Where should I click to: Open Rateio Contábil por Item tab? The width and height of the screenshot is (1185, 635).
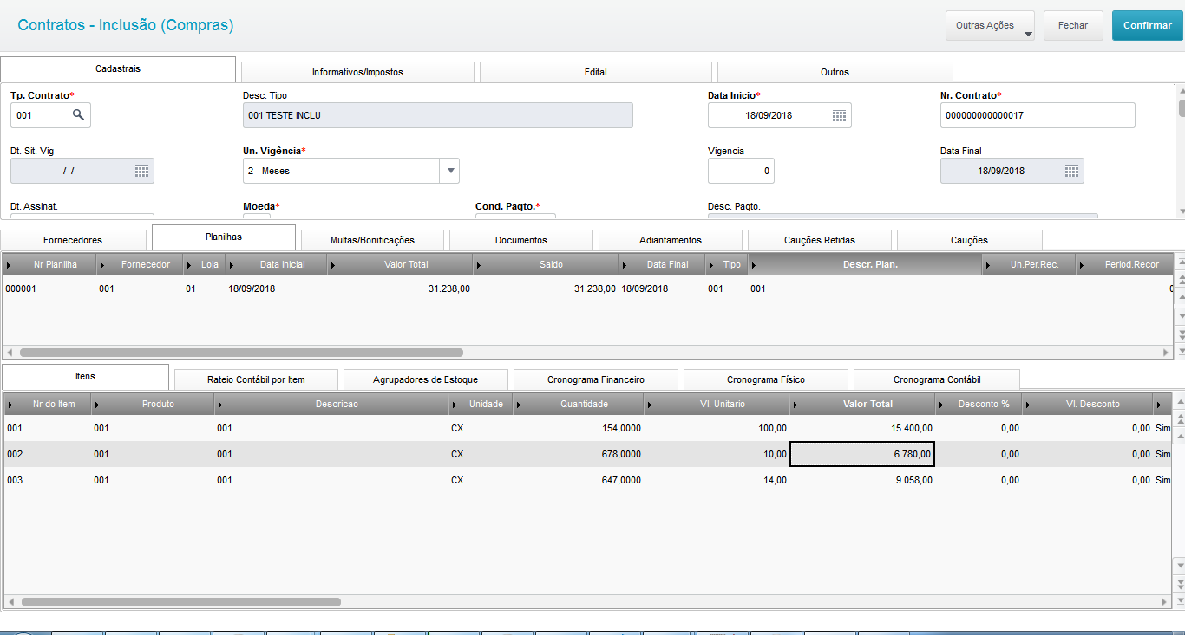[257, 379]
